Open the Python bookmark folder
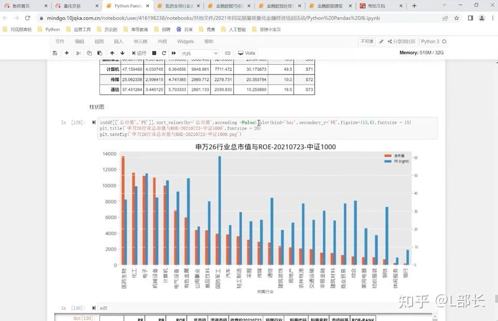The height and width of the screenshot is (321, 498). click(x=49, y=29)
